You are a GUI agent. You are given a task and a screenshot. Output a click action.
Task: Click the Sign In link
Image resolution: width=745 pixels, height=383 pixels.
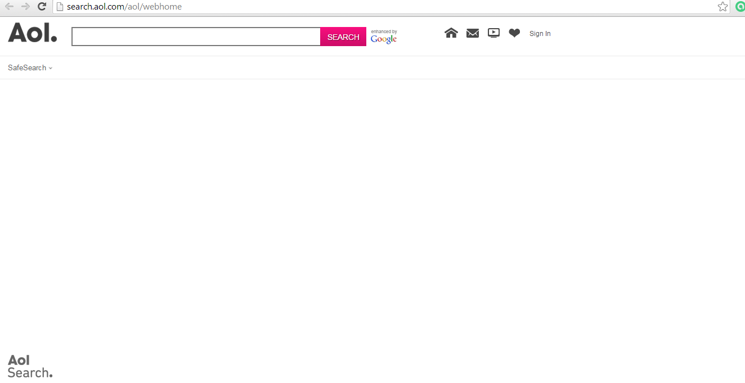tap(540, 34)
